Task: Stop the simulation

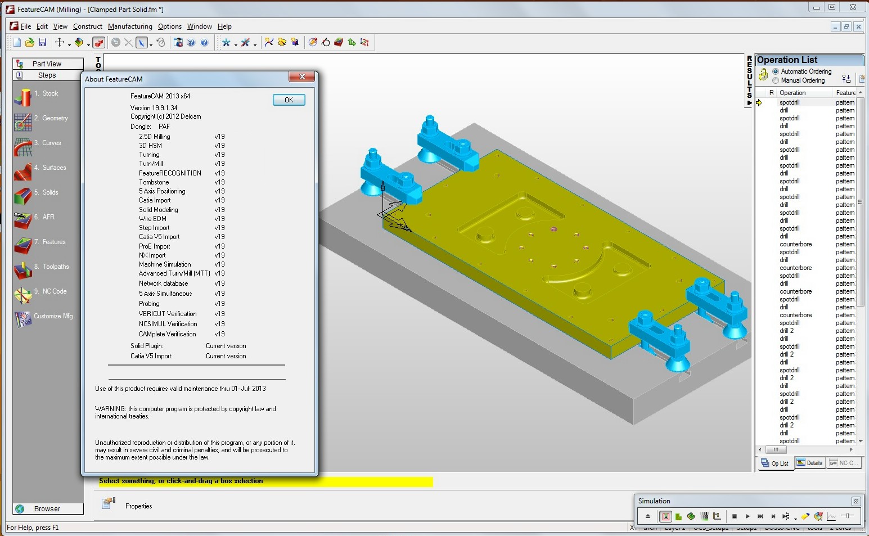Action: [x=735, y=516]
